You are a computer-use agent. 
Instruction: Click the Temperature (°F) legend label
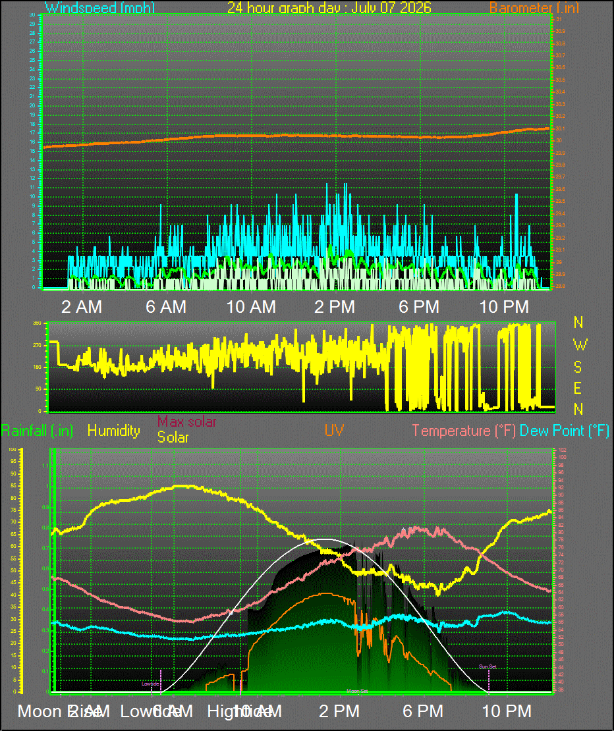pyautogui.click(x=464, y=430)
